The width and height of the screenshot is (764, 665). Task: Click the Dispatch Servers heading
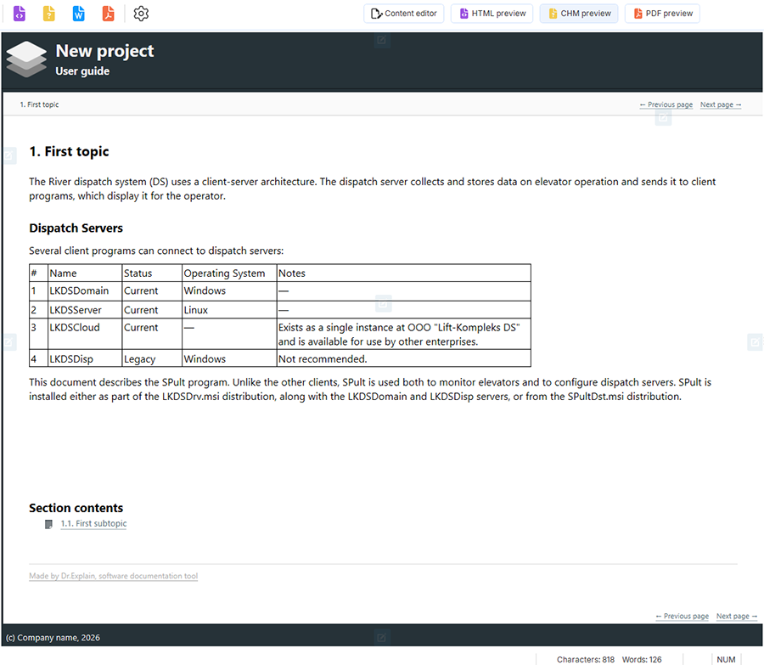pyautogui.click(x=76, y=228)
